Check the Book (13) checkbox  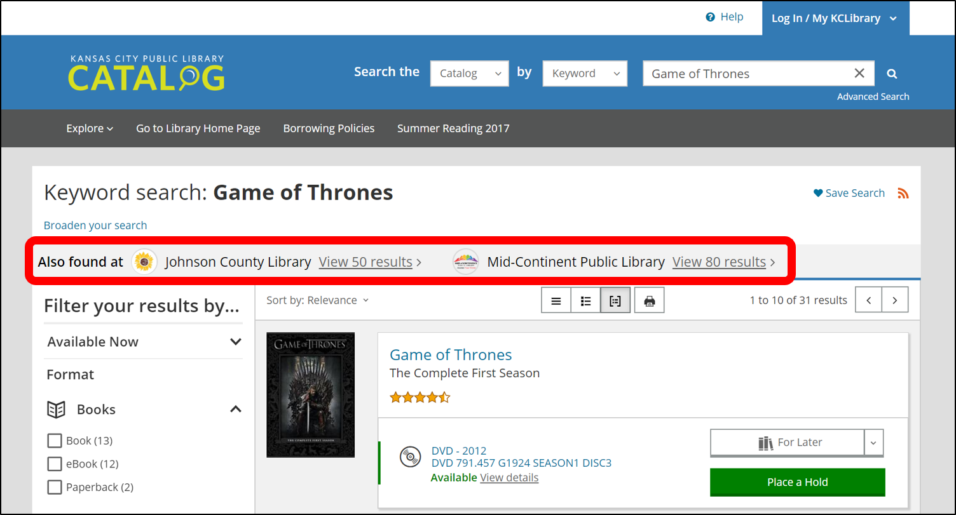(55, 441)
